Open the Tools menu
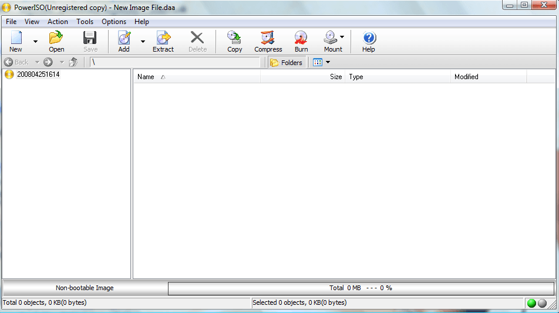 tap(85, 22)
